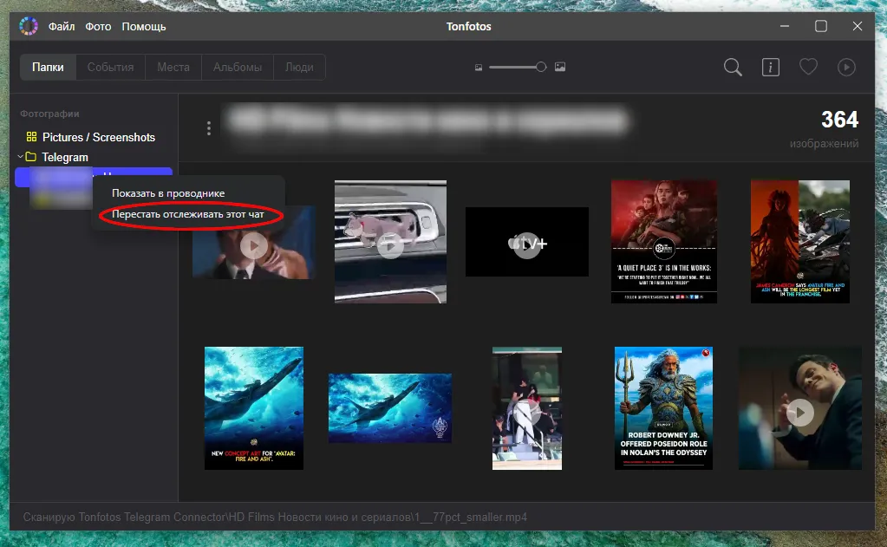The image size is (887, 547).
Task: Open the three-dot menu beside album title
Action: tap(208, 128)
